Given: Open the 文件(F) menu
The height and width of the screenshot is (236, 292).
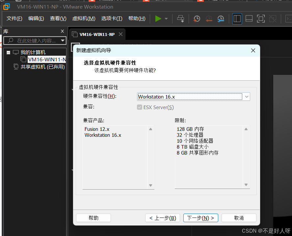Looking at the screenshot, I should tap(14, 18).
